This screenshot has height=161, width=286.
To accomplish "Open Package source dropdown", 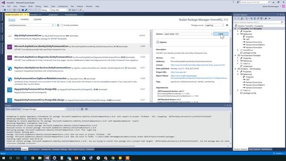I will [214, 25].
